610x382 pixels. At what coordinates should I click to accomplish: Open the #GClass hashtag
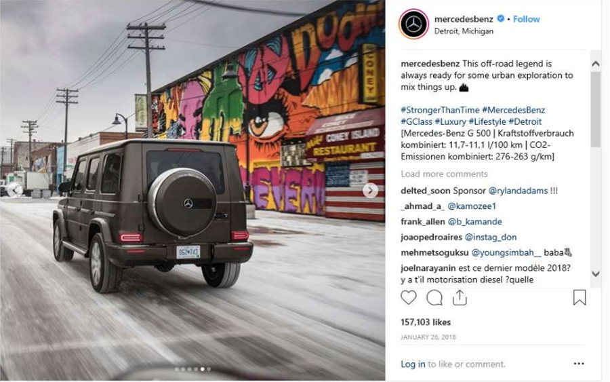(416, 121)
